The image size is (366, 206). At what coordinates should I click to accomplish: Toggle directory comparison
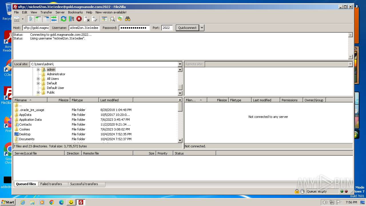pyautogui.click(x=112, y=19)
